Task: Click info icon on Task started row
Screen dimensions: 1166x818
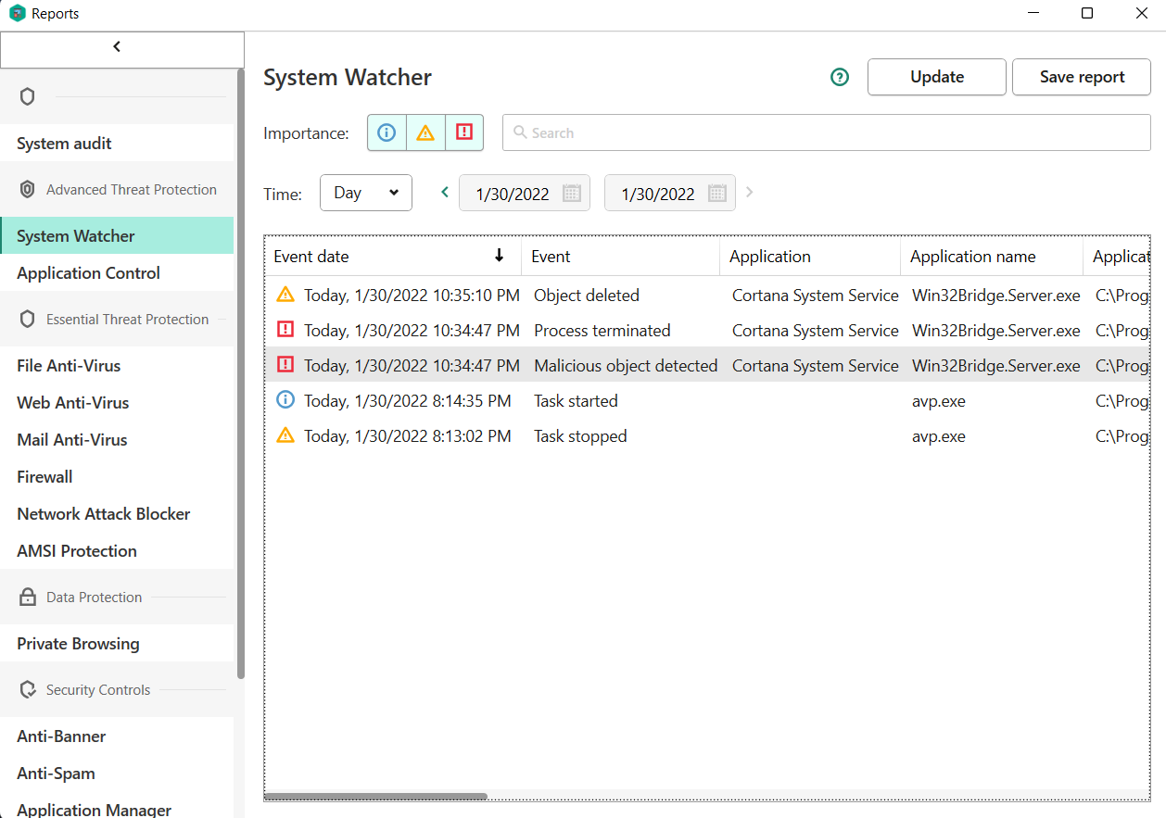Action: click(285, 400)
